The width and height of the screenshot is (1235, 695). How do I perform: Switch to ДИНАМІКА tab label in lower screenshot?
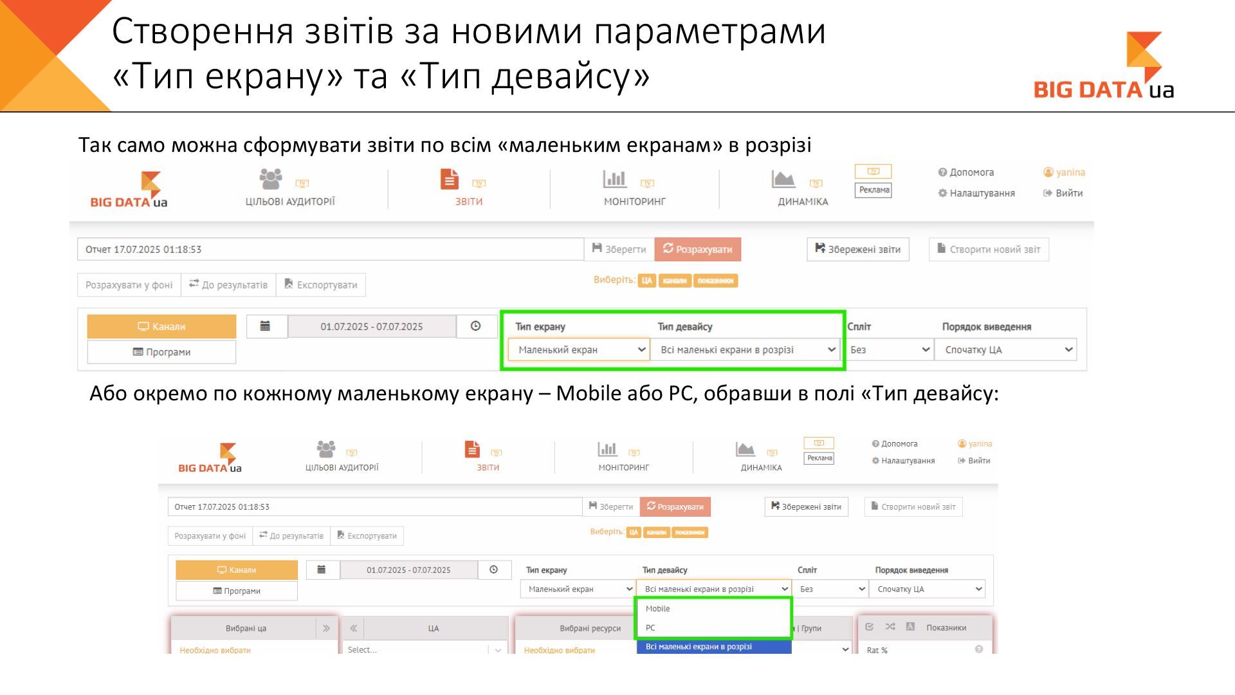[761, 468]
